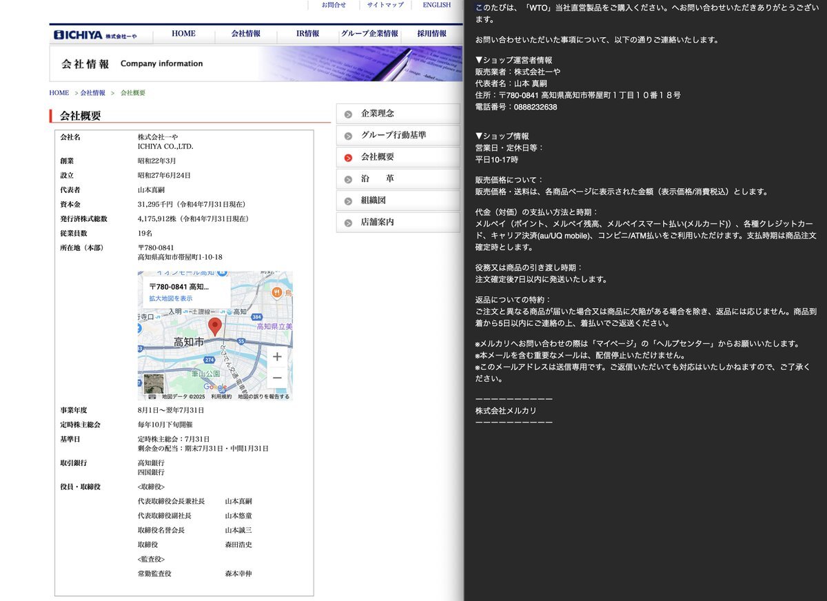Zoom out on the Google map
This screenshot has height=601, width=827.
point(277,378)
